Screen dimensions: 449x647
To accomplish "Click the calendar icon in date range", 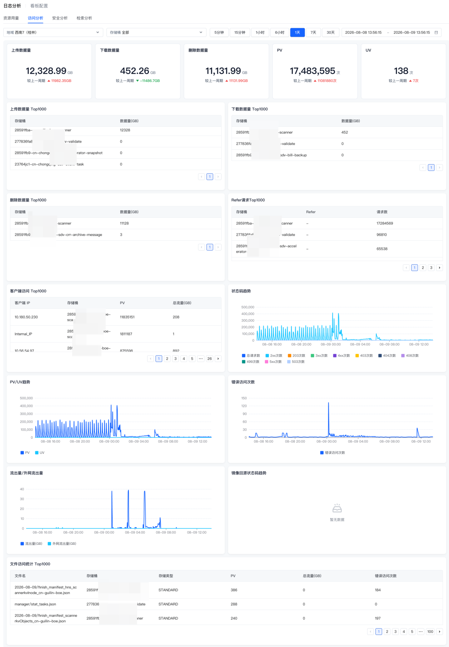I will coord(436,32).
